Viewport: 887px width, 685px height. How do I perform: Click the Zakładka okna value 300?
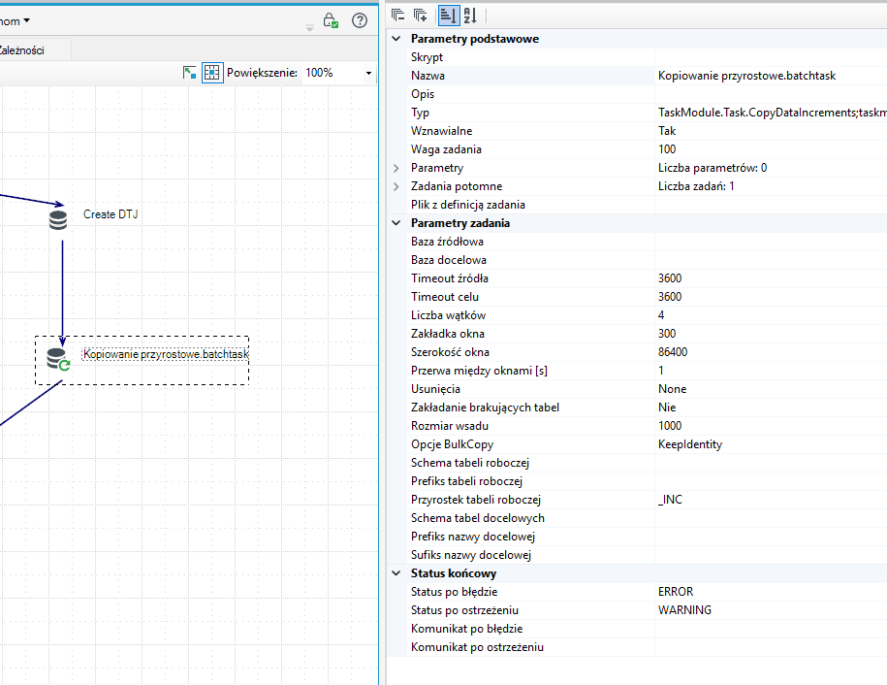coord(667,334)
